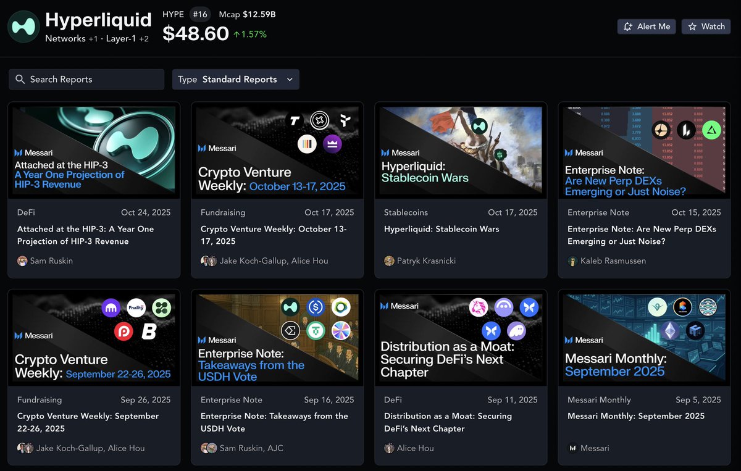Screen dimensions: 741x471
Task: Open Are New Perp DEXs Emerging thumbnail
Action: click(644, 151)
